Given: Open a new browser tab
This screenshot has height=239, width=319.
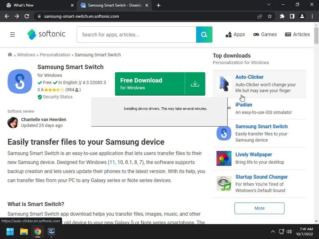Looking at the screenshot, I should click(159, 5).
